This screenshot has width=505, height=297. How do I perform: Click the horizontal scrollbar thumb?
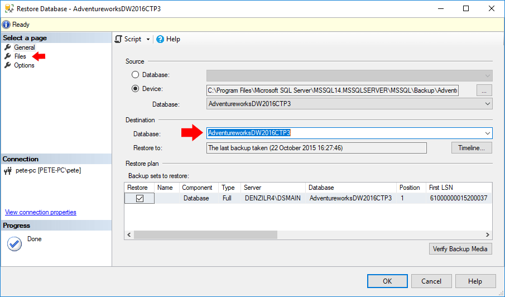[x=205, y=235]
